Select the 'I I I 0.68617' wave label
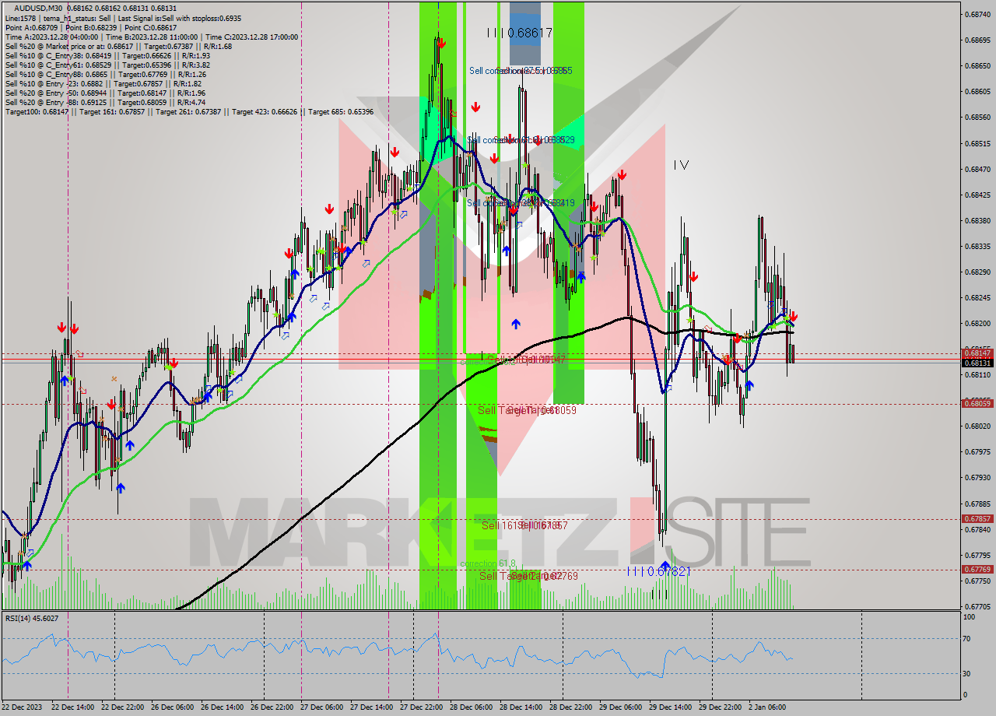This screenshot has width=996, height=716. coord(519,33)
